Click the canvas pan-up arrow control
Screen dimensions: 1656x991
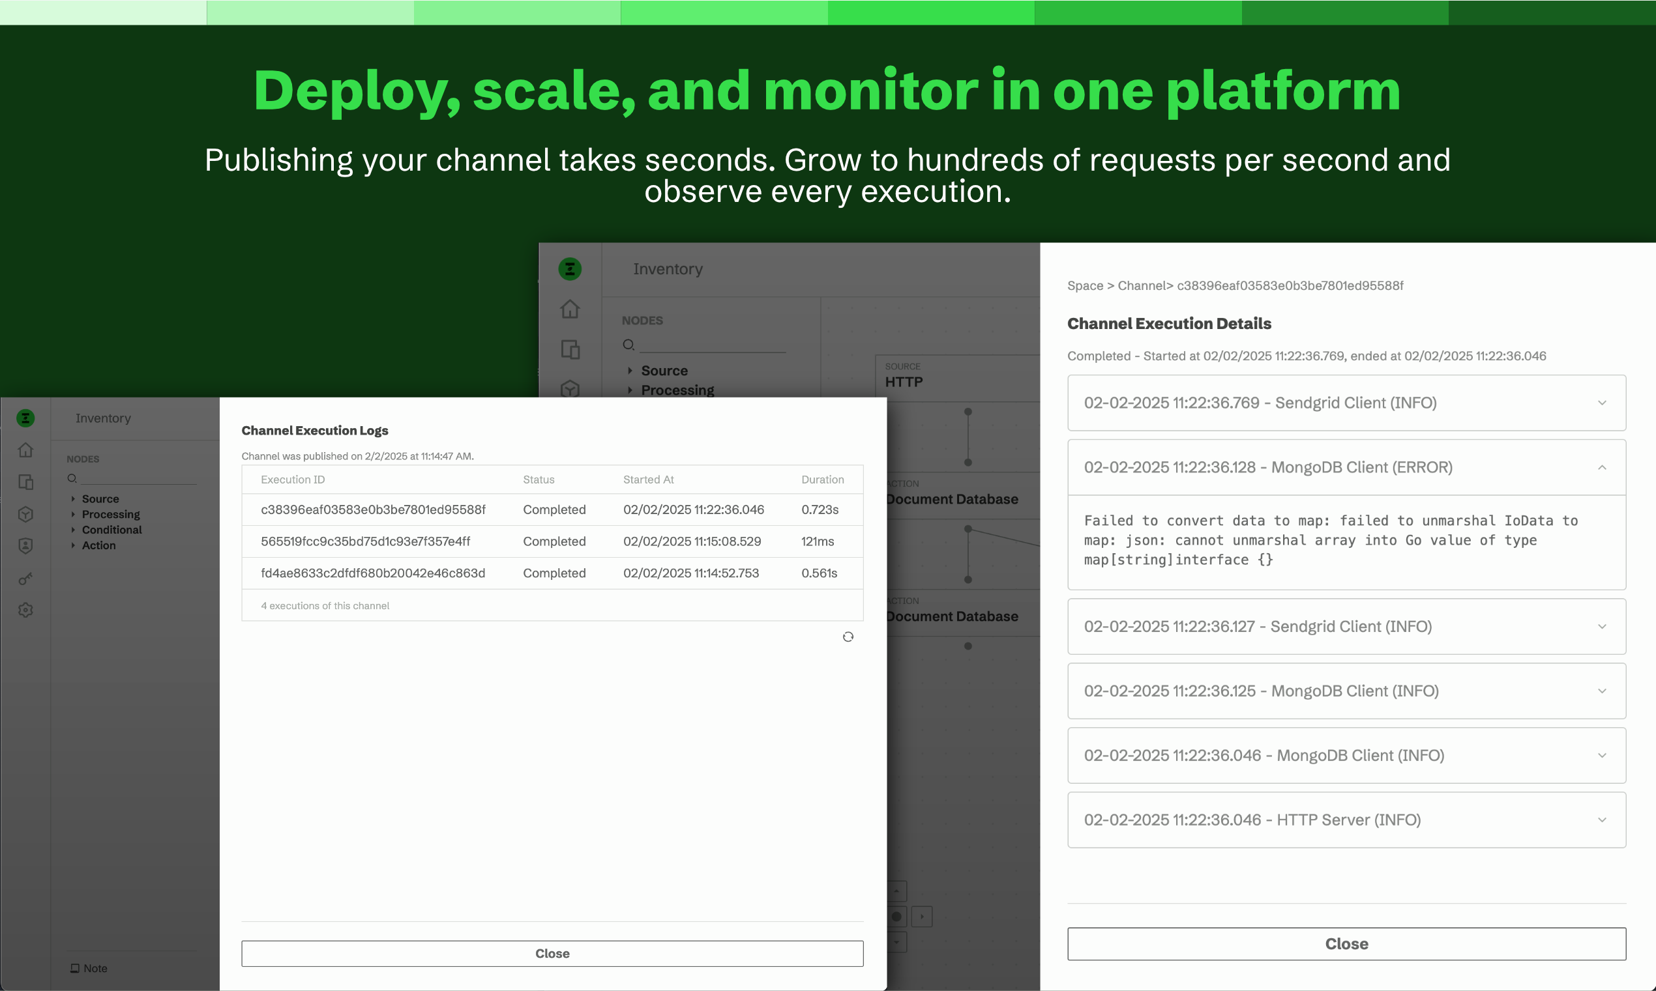pos(896,891)
